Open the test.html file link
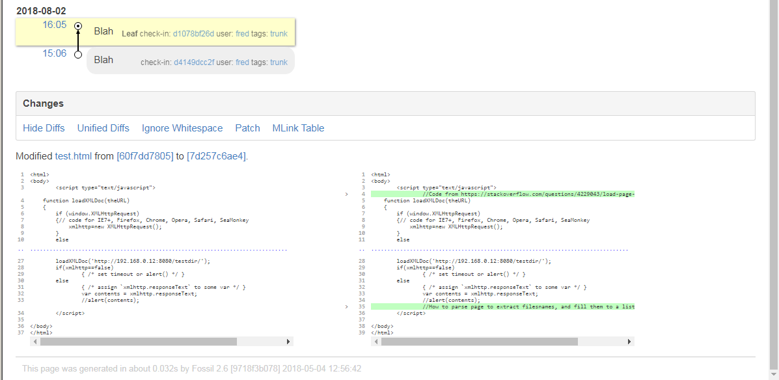The width and height of the screenshot is (779, 380). click(x=73, y=156)
